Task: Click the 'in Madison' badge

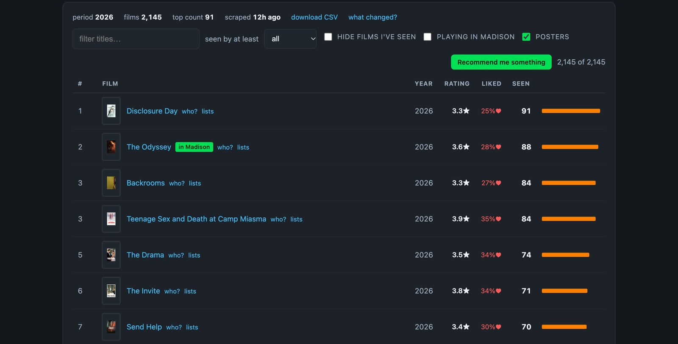Action: 194,147
